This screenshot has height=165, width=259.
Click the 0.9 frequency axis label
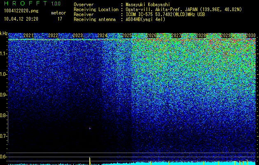click(x=3, y=95)
